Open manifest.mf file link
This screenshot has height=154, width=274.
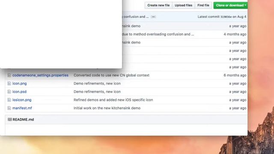click(x=22, y=108)
